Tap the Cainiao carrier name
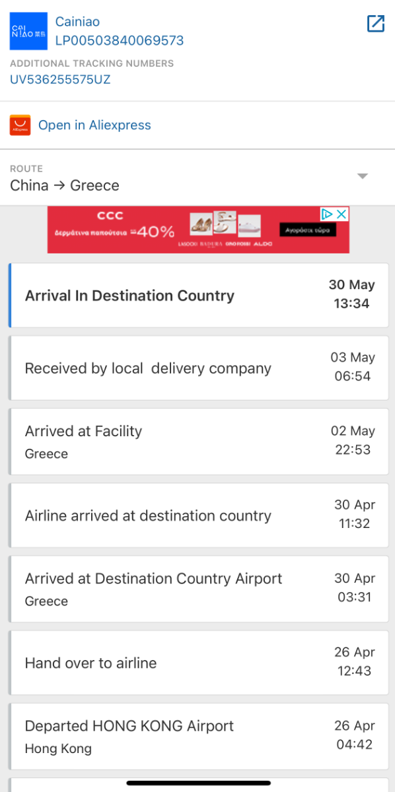The image size is (395, 792). point(77,22)
